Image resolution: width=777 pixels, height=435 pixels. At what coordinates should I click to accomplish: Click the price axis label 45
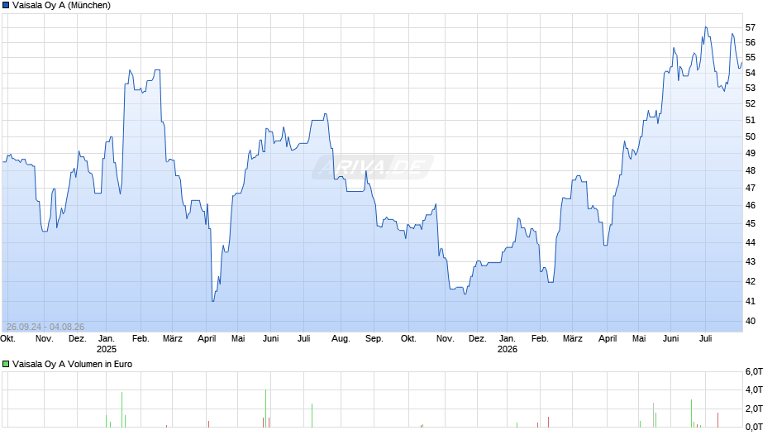click(x=751, y=223)
